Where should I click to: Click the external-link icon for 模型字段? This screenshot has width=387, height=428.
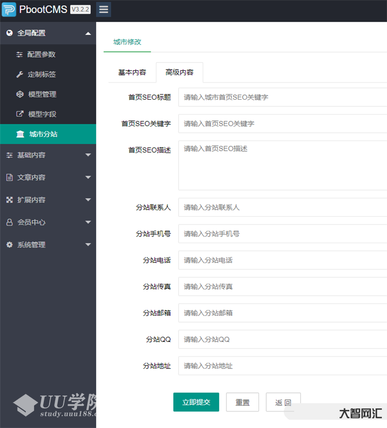(20, 114)
